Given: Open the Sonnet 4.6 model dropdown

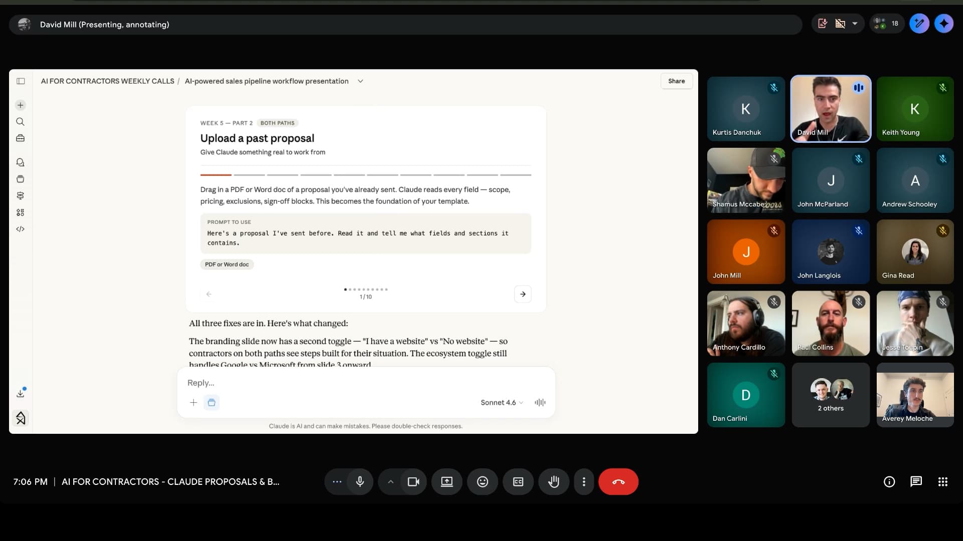Looking at the screenshot, I should (500, 402).
